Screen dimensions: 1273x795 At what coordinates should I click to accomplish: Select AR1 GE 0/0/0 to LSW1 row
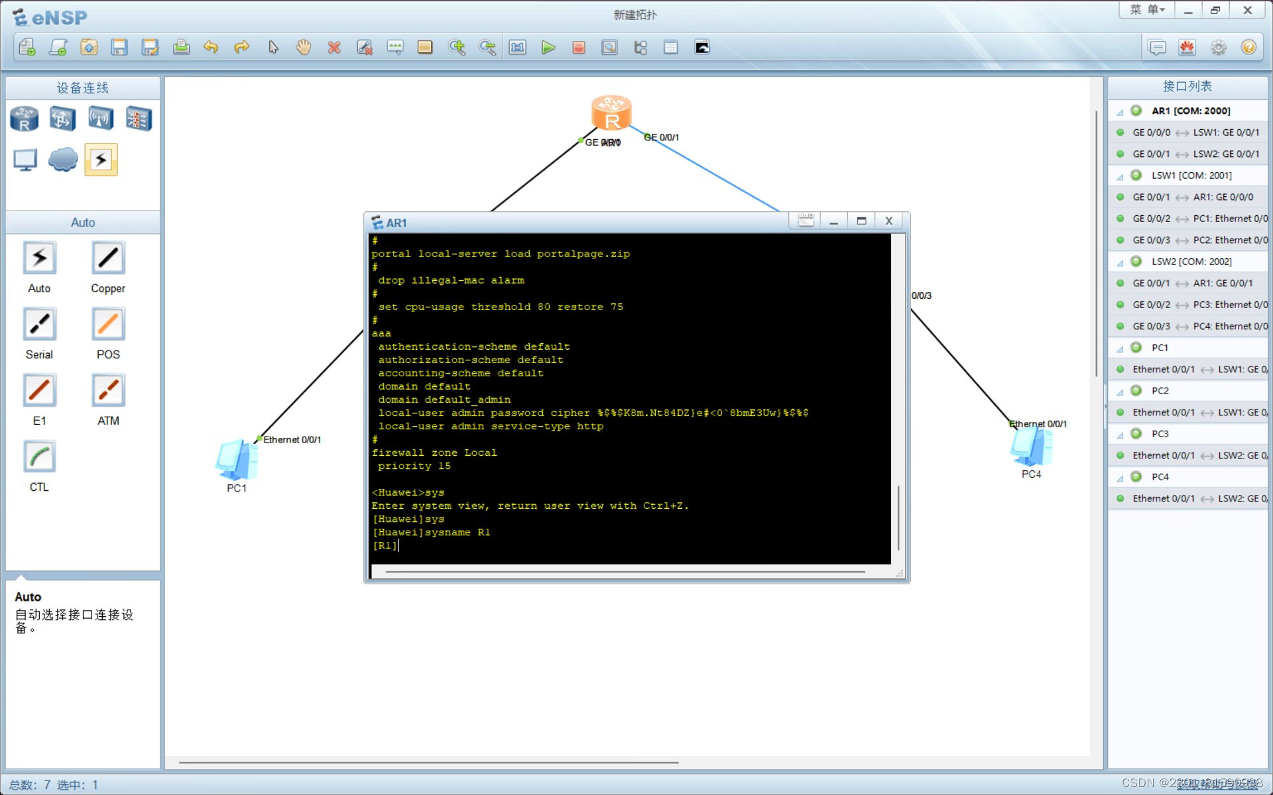pos(1188,132)
